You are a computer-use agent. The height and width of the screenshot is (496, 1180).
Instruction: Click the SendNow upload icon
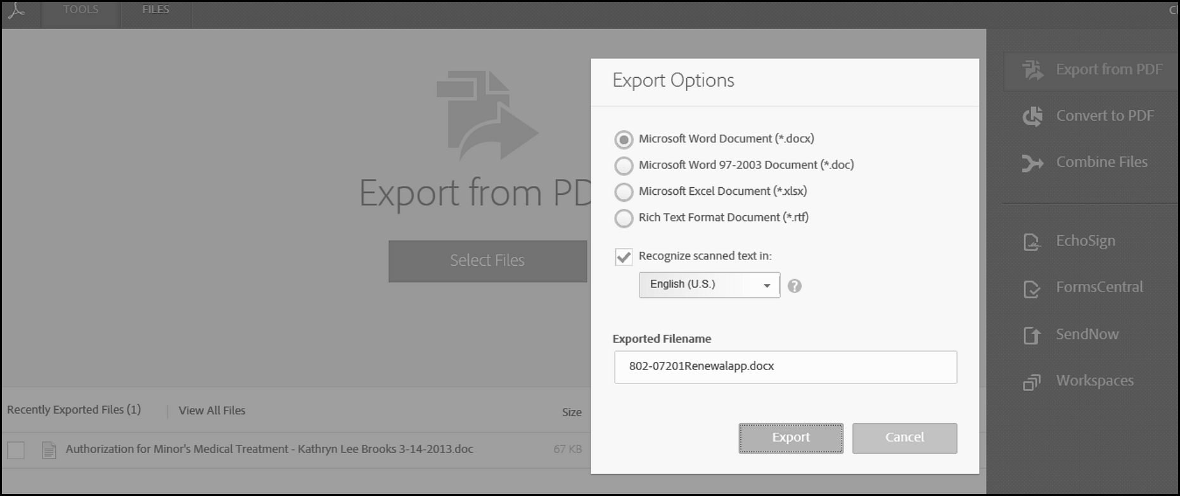pos(1032,335)
